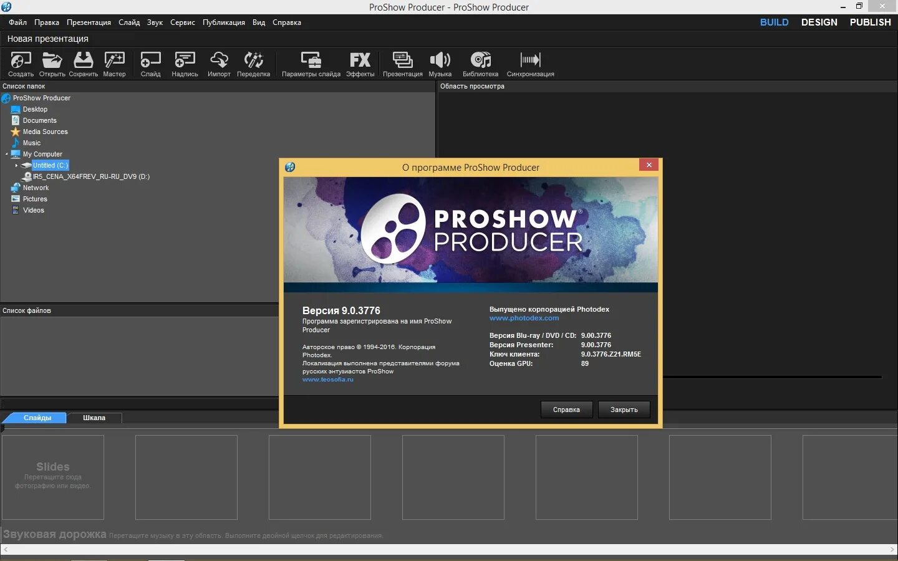Select the Videos folder
The image size is (898, 561).
(33, 210)
